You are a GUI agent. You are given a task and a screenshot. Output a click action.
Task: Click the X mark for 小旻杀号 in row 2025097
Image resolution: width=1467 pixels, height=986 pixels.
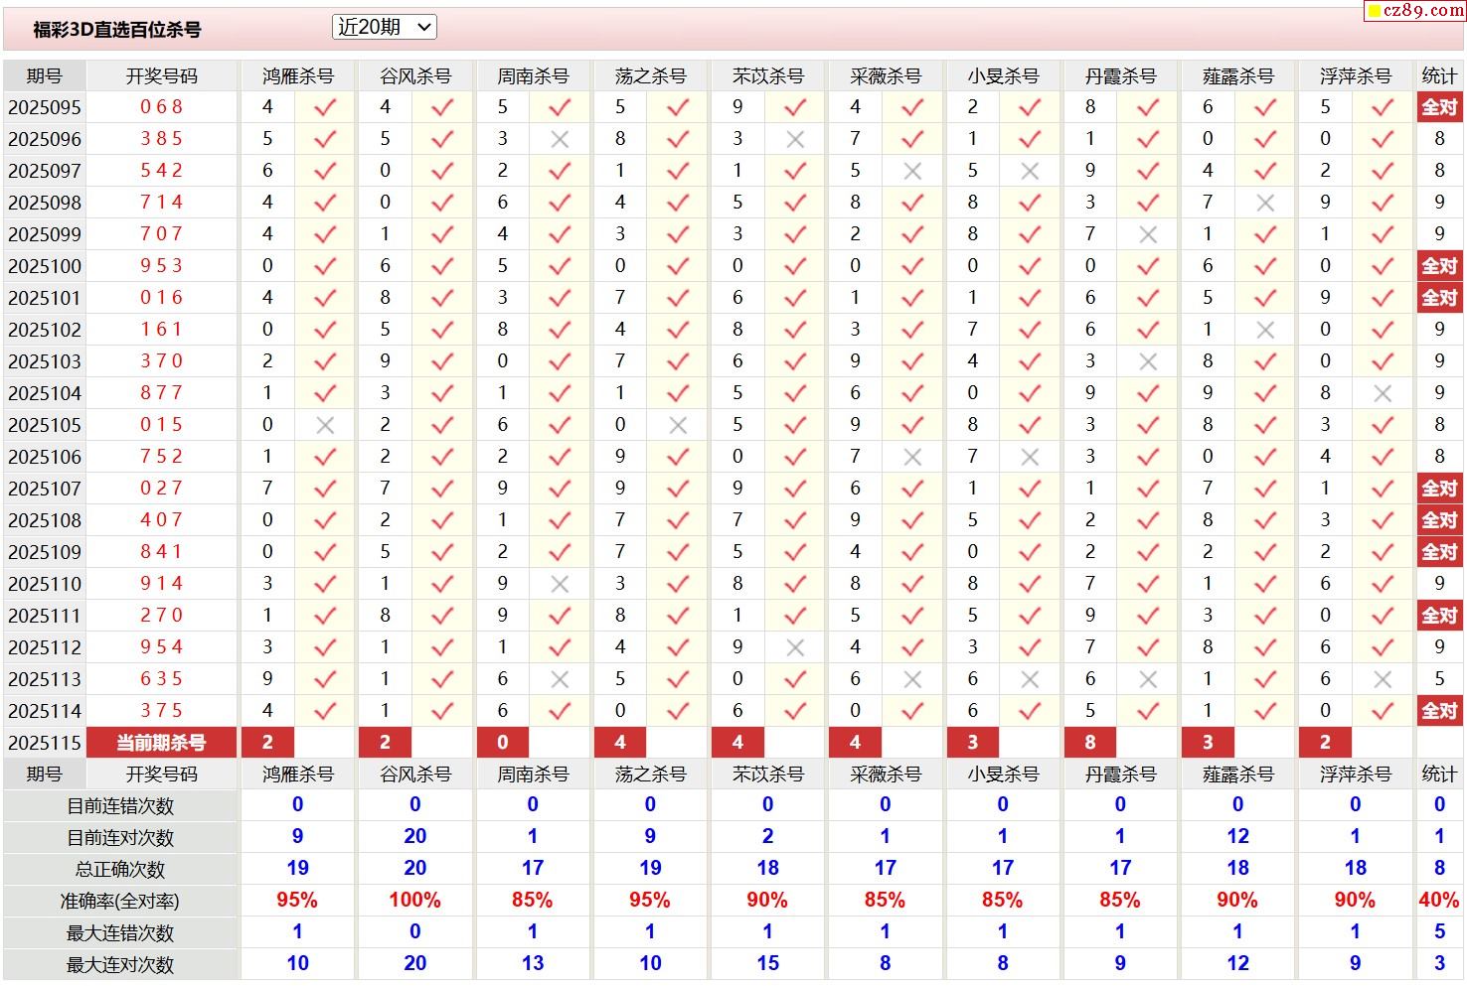1030,171
